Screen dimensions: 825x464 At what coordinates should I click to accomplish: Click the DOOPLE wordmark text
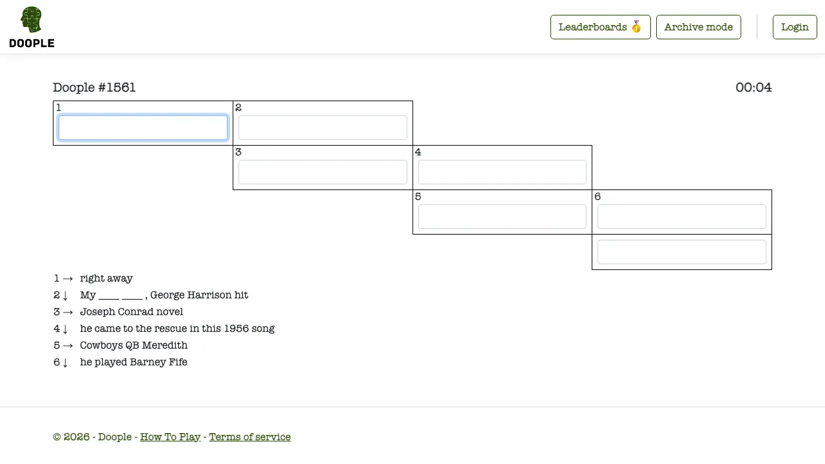click(32, 43)
